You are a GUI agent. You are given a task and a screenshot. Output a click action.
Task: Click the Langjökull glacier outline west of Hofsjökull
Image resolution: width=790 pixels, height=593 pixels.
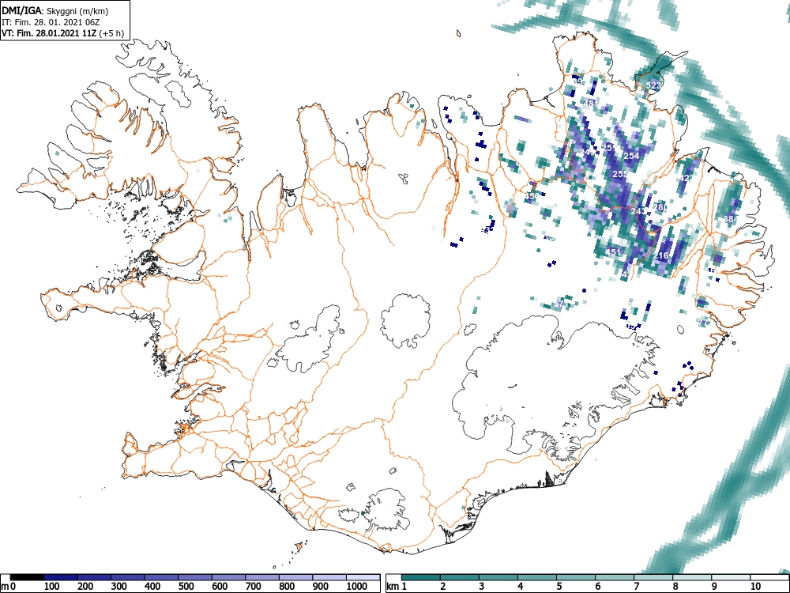pyautogui.click(x=308, y=339)
